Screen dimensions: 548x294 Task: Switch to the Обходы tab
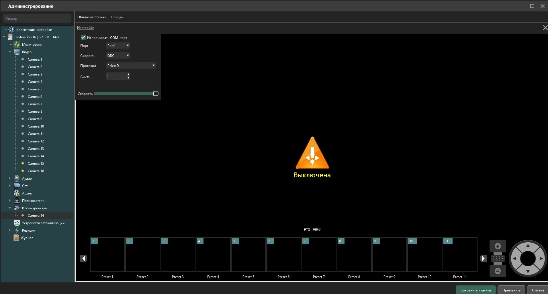117,17
